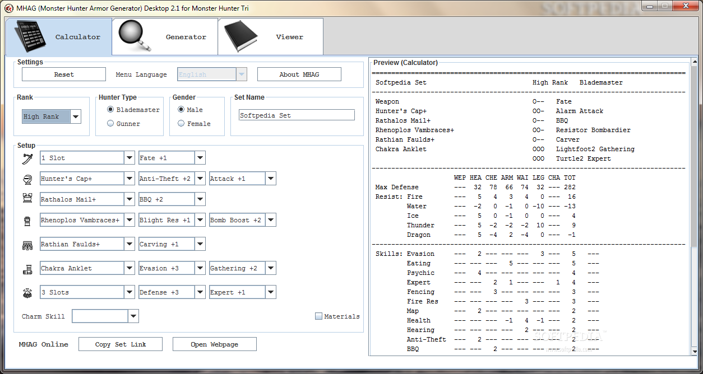Image resolution: width=703 pixels, height=374 pixels.
Task: Open the Hunter's Cap+ armor dropdown
Action: pyautogui.click(x=129, y=179)
